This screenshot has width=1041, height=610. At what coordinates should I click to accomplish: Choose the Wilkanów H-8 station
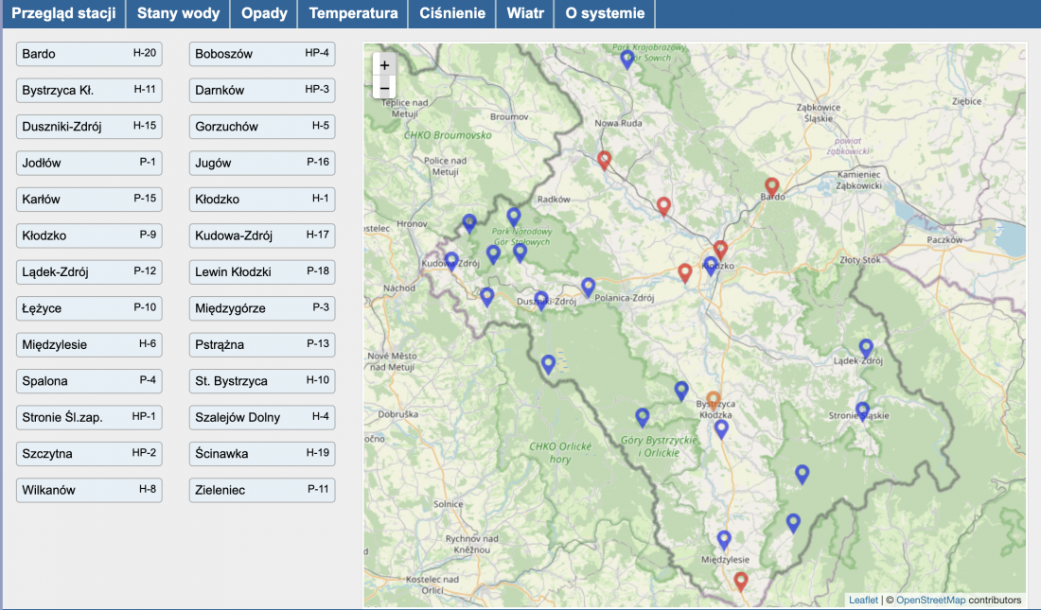[x=89, y=490]
